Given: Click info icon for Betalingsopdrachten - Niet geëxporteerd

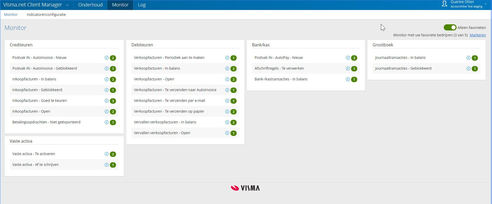Looking at the screenshot, I should click(107, 122).
